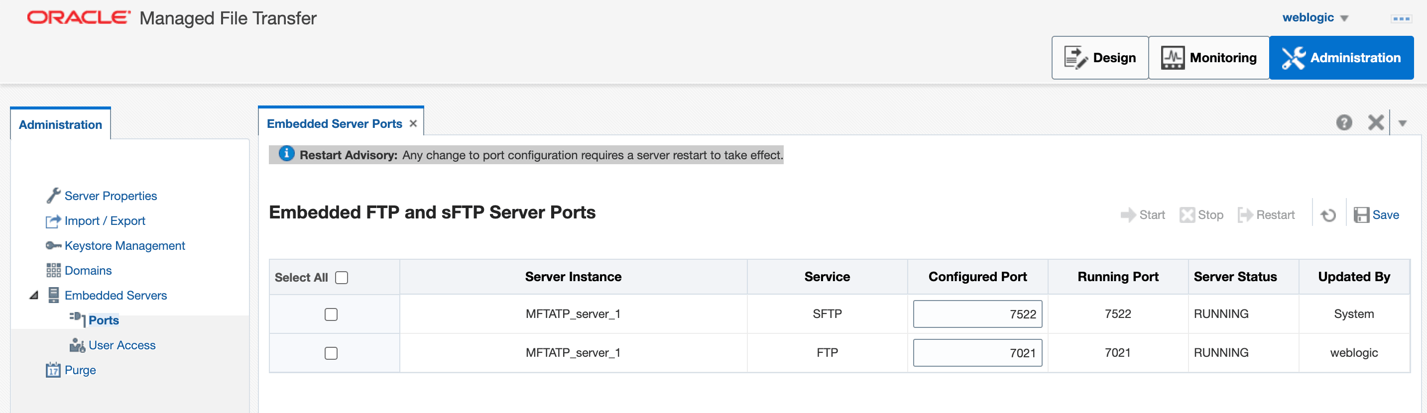Click the Start arrow icon

[1127, 215]
